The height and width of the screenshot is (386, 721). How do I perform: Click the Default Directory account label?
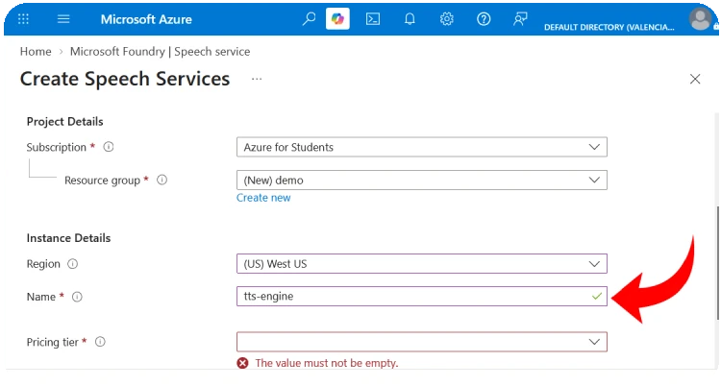tap(609, 27)
